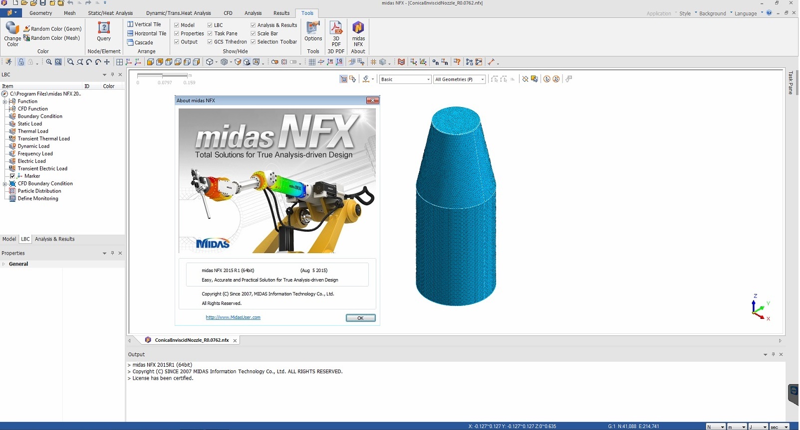The height and width of the screenshot is (430, 800).
Task: Click the measure distance tool icon
Action: tap(491, 62)
